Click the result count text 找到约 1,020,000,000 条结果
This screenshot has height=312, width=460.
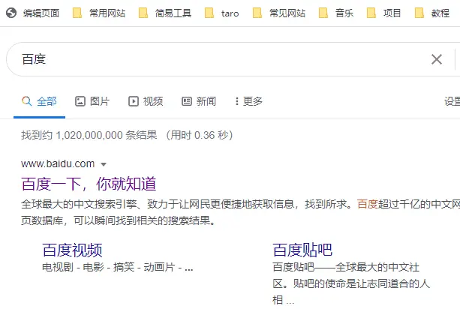coord(89,135)
